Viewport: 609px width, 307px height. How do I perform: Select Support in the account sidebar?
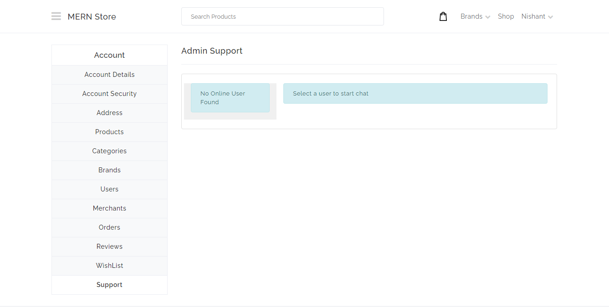coord(109,285)
